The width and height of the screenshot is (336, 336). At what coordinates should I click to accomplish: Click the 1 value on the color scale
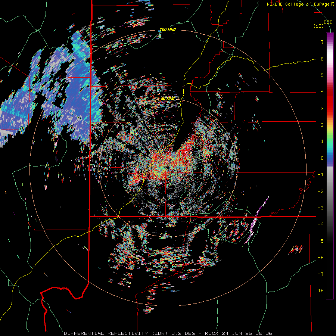(x=322, y=141)
